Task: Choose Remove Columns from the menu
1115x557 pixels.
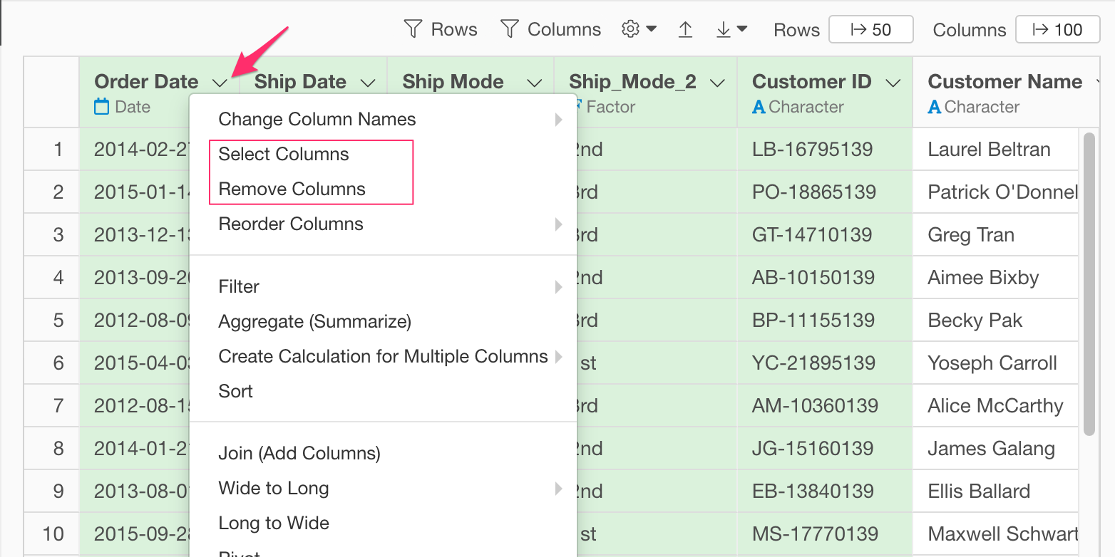Action: (x=292, y=189)
